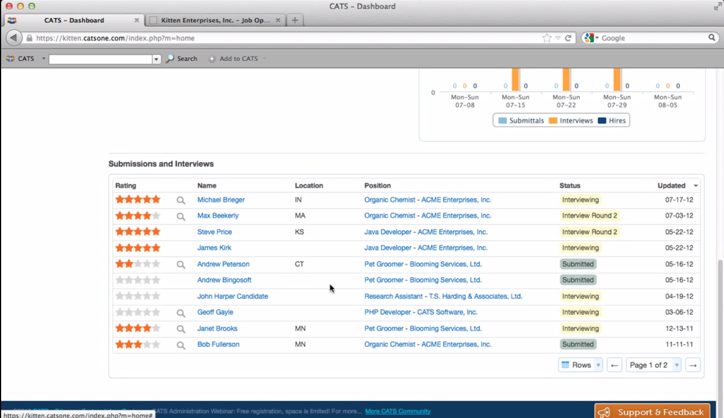Click the chat bubble icon on Support & Feedback
Viewport: 724px width, 418px height.
tap(604, 412)
